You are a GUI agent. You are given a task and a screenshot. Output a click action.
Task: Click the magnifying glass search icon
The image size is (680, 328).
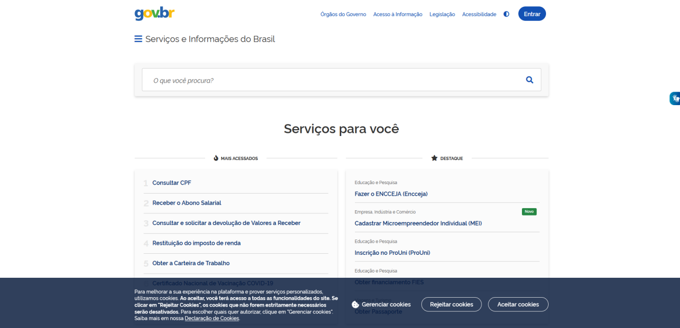point(529,80)
